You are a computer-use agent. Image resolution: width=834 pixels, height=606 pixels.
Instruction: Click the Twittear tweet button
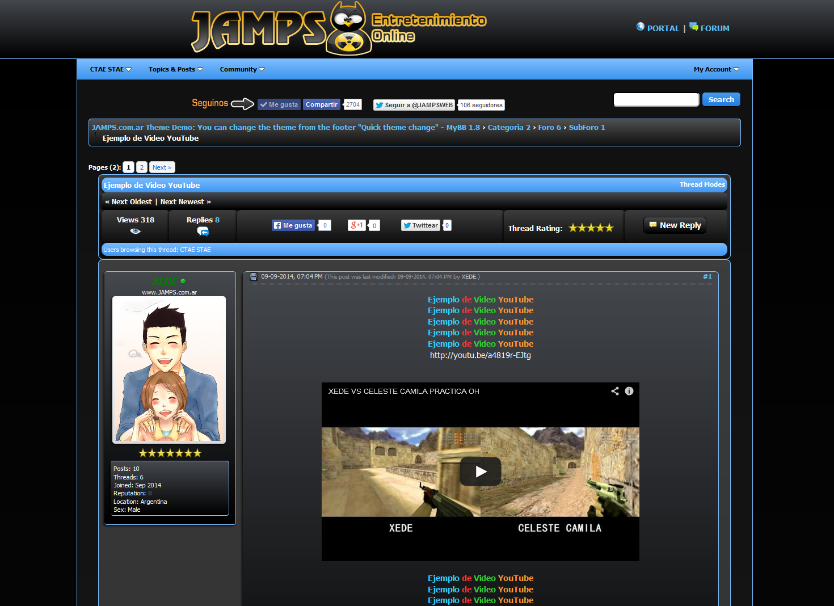(421, 225)
